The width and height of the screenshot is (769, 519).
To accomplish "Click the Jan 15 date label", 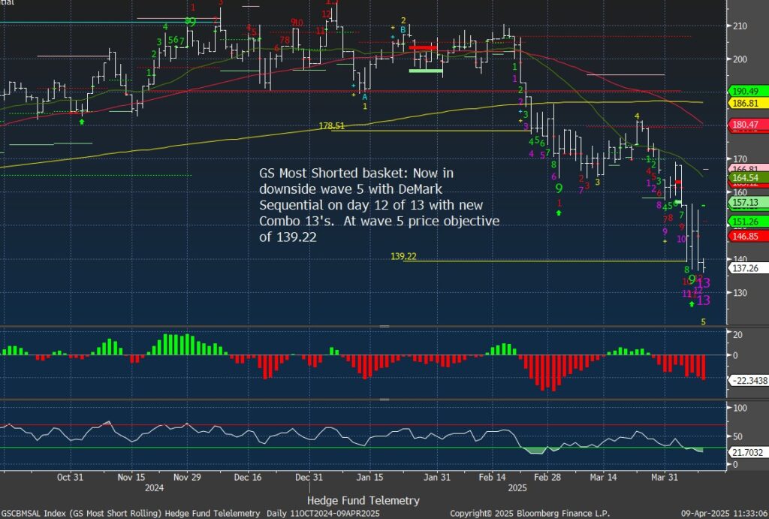I will pyautogui.click(x=369, y=477).
